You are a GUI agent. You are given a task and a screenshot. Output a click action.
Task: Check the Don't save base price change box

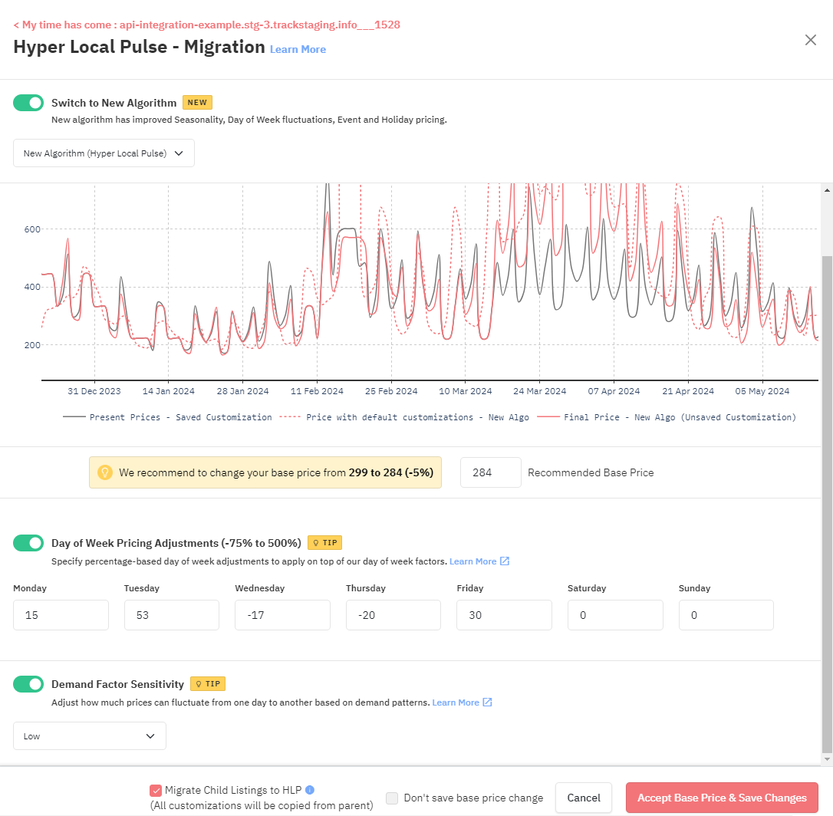pos(392,798)
